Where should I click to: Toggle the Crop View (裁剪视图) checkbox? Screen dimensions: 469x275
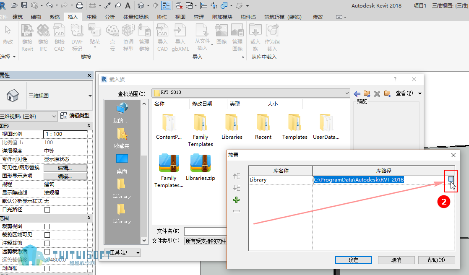tap(47, 226)
